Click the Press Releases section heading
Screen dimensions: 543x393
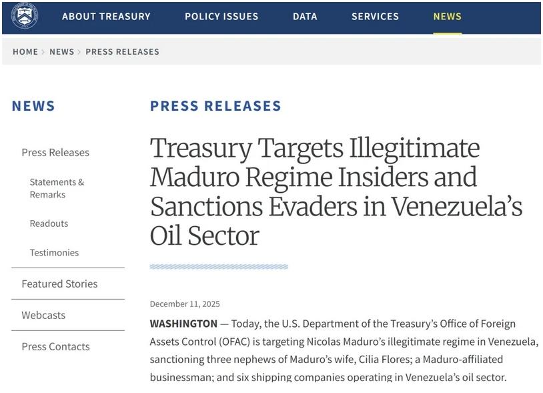tap(215, 106)
